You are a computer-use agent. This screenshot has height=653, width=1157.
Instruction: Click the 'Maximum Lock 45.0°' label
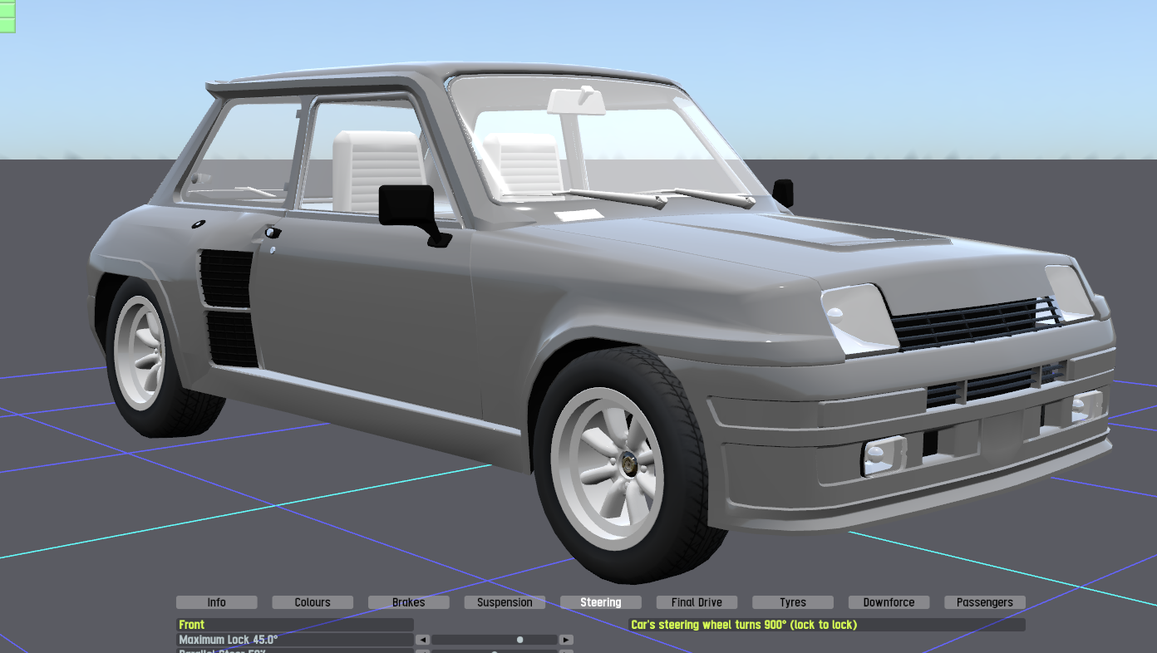point(229,640)
